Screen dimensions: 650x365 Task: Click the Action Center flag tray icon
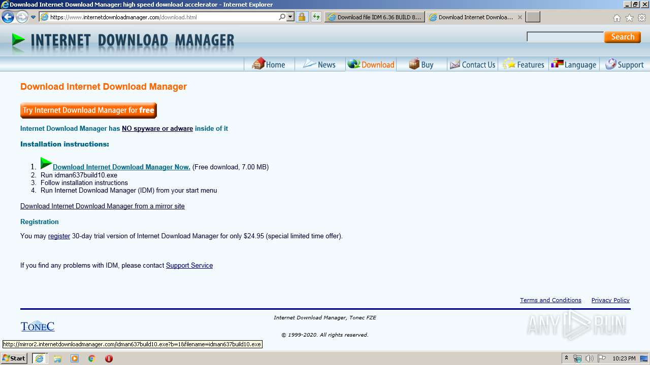(x=601, y=358)
